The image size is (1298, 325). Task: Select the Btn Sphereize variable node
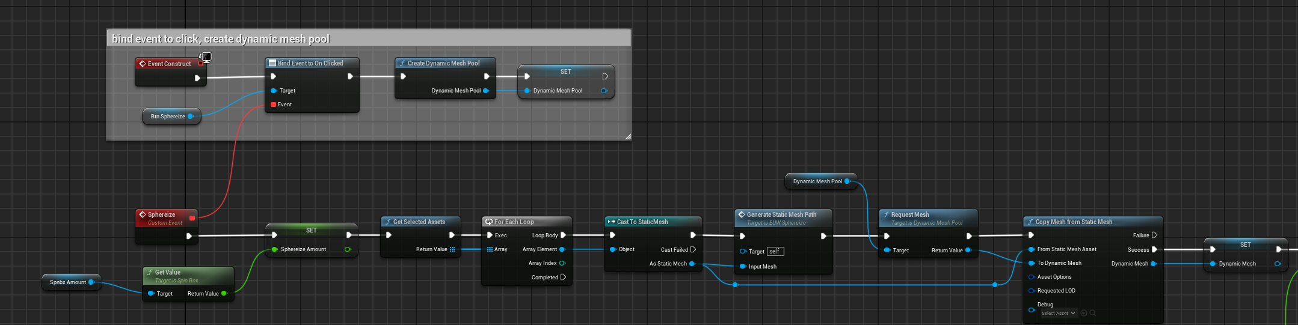click(168, 117)
